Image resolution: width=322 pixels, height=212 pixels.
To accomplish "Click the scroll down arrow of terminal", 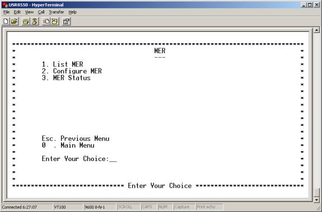I will click(x=316, y=200).
